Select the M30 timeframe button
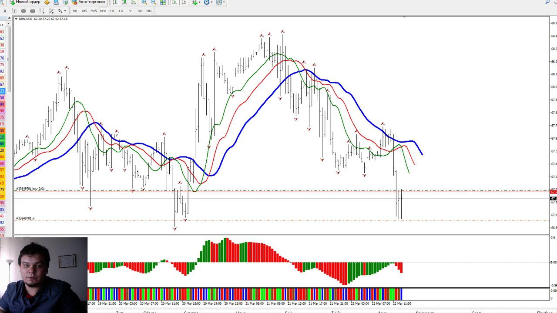 click(x=103, y=11)
